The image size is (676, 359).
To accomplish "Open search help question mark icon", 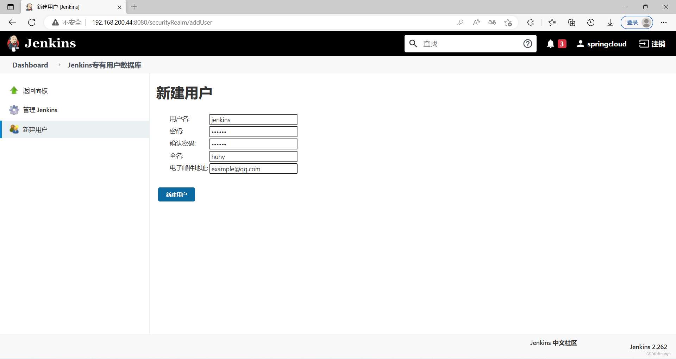I will pos(527,44).
